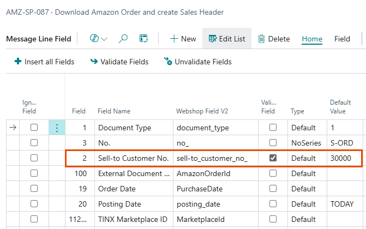Click Unvalidate Fields action

click(197, 62)
